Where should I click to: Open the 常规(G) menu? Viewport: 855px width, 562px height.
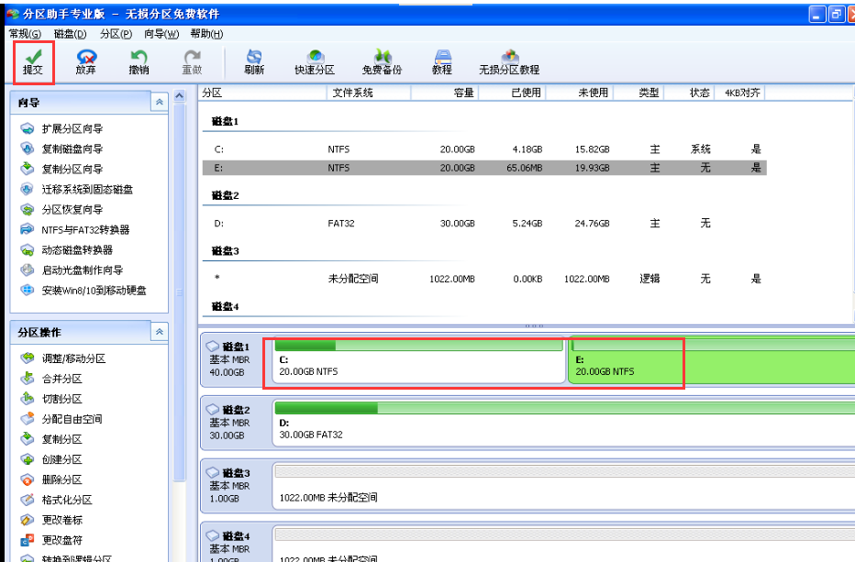click(25, 34)
